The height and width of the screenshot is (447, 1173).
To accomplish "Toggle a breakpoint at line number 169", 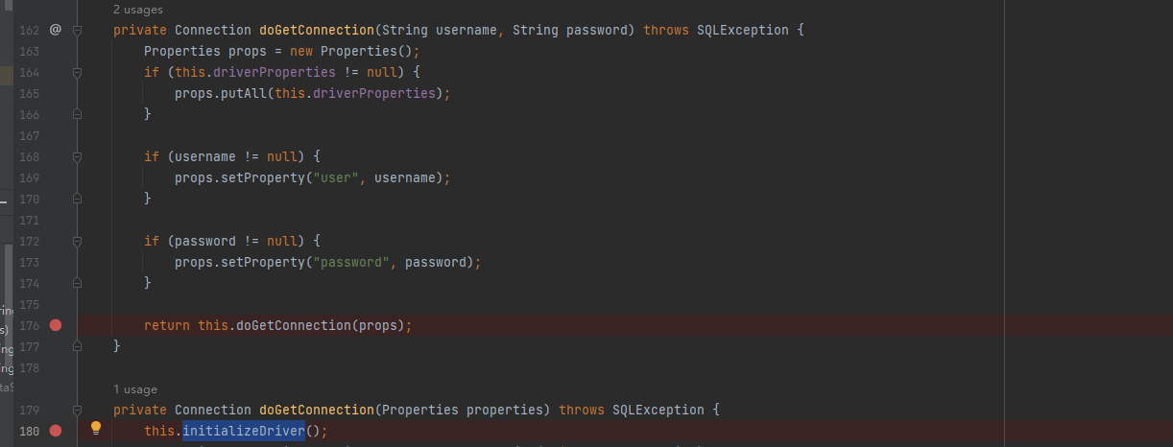I will [29, 177].
